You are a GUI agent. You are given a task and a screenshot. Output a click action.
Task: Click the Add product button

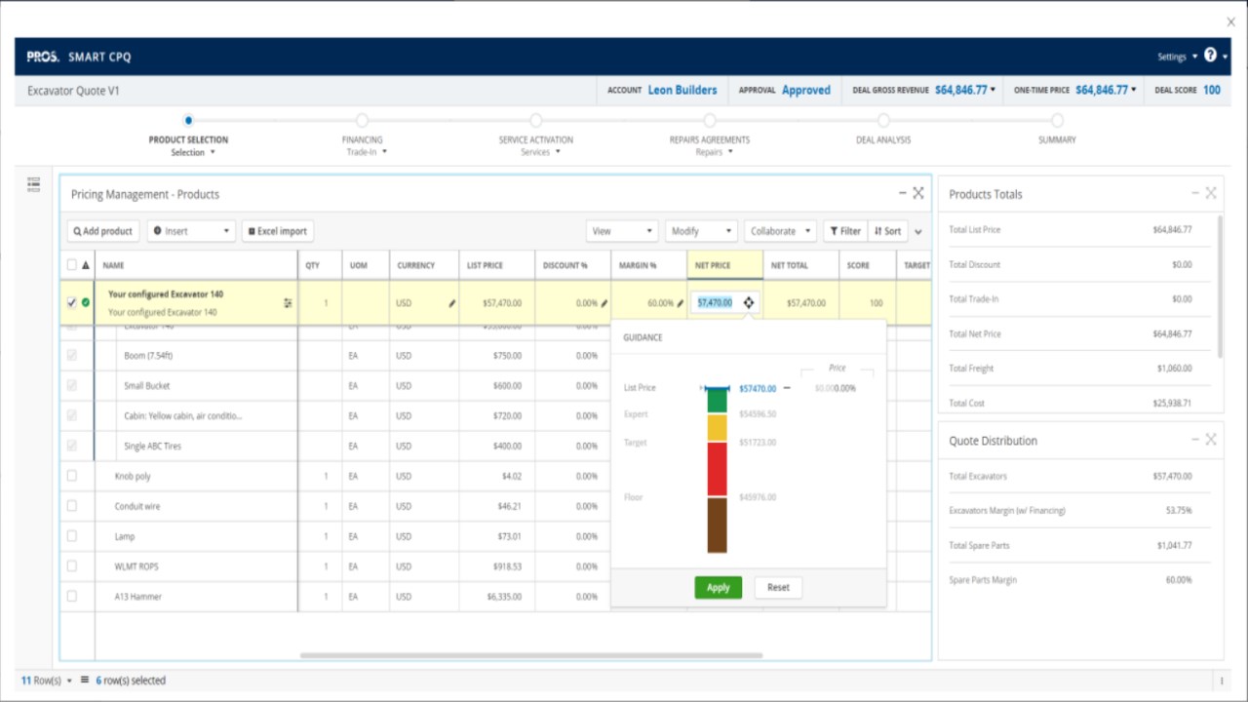[x=103, y=231]
